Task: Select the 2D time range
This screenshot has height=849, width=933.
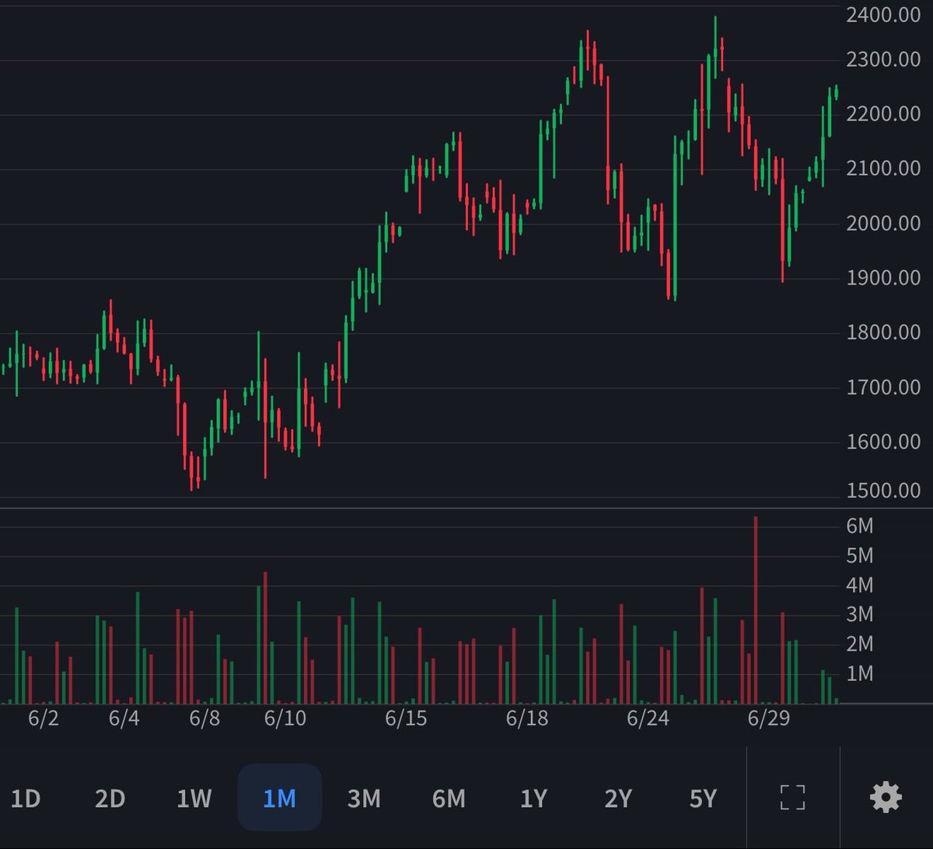Action: point(110,798)
